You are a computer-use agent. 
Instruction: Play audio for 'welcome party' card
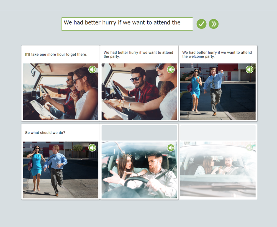point(250,69)
